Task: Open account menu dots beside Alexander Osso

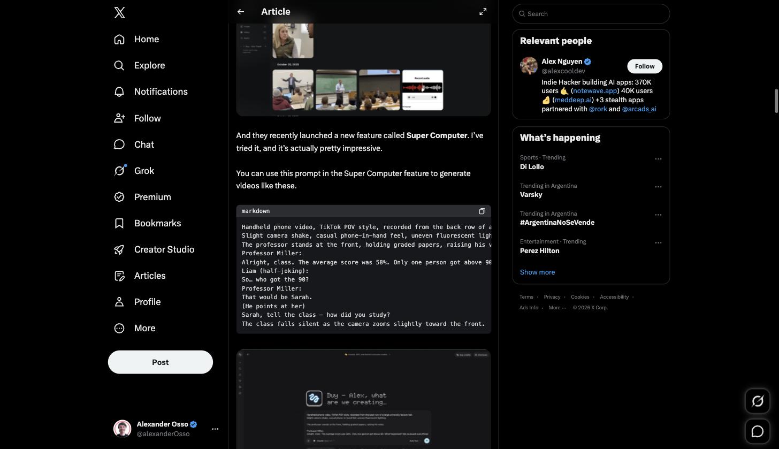Action: point(215,429)
